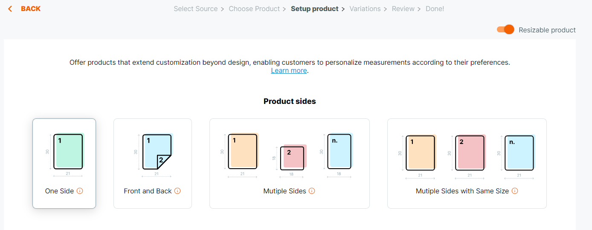The height and width of the screenshot is (230, 592).
Task: Jump to the Review step
Action: (x=403, y=9)
